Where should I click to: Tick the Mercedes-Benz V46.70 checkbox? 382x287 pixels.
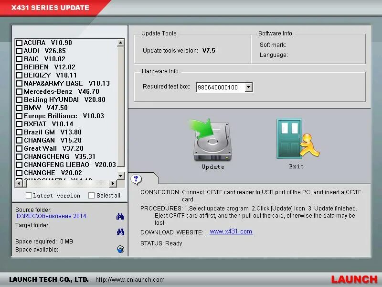[19, 91]
